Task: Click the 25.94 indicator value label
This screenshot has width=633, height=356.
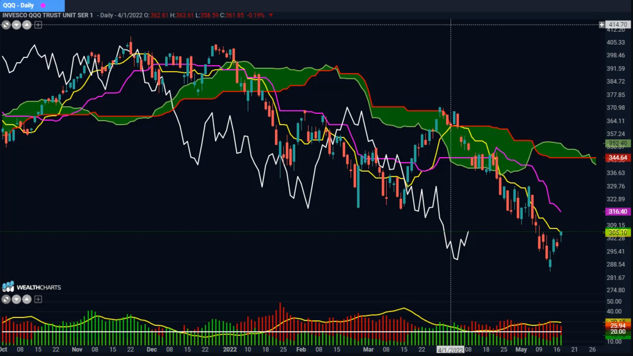Action: pyautogui.click(x=618, y=325)
